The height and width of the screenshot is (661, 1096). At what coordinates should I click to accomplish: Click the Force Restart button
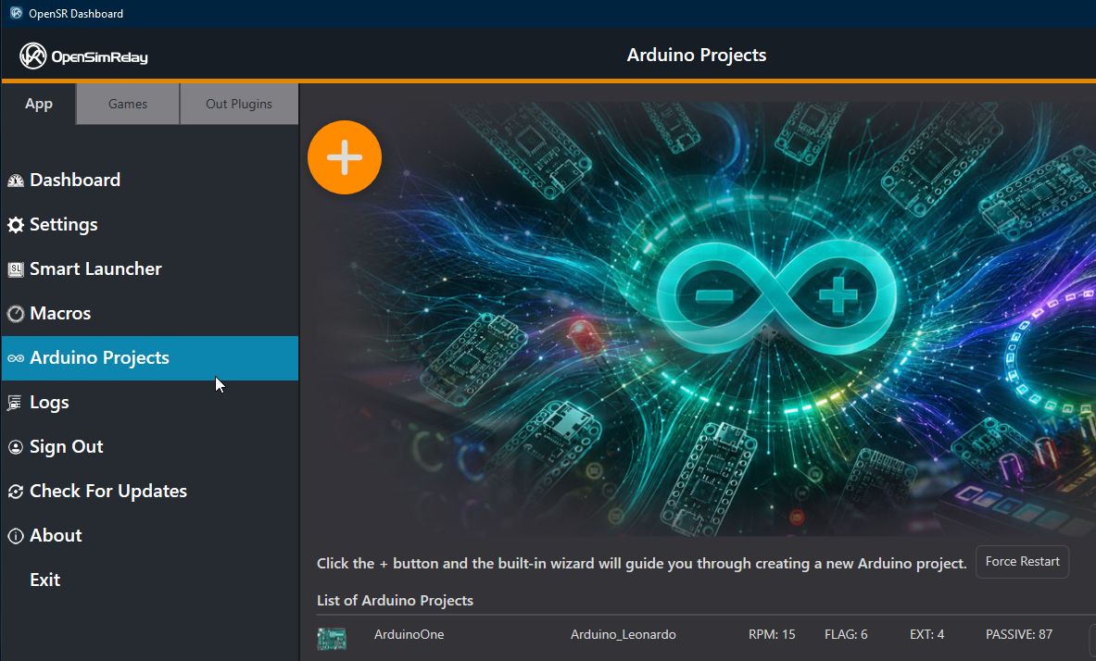click(1022, 562)
